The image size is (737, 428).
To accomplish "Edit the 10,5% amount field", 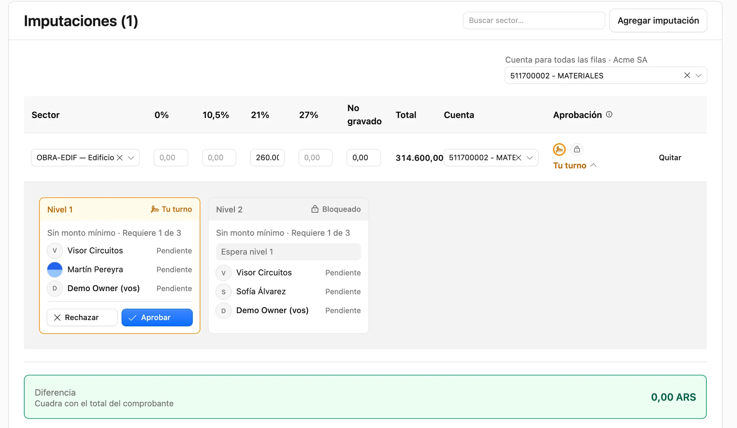I will click(219, 158).
